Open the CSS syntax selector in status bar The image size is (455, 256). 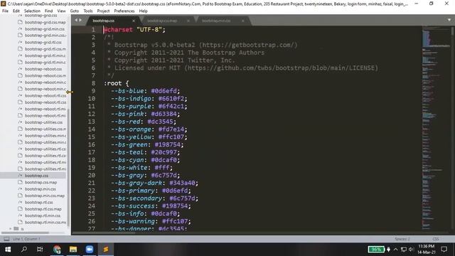[x=436, y=239]
